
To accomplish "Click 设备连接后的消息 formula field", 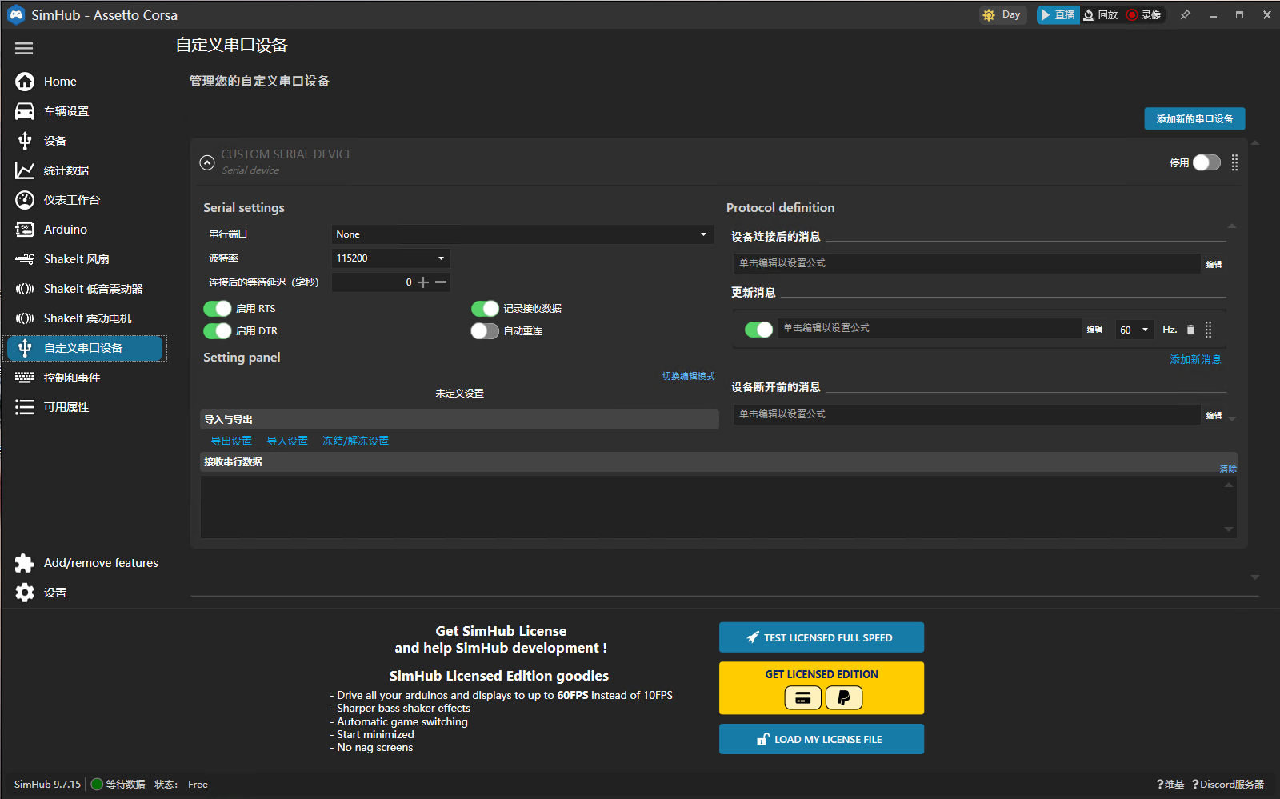I will [x=966, y=263].
